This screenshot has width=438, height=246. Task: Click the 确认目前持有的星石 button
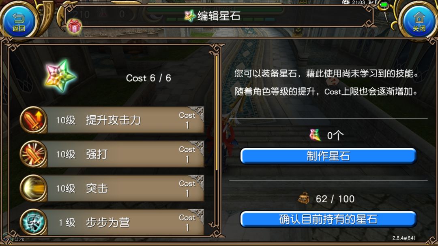328,219
